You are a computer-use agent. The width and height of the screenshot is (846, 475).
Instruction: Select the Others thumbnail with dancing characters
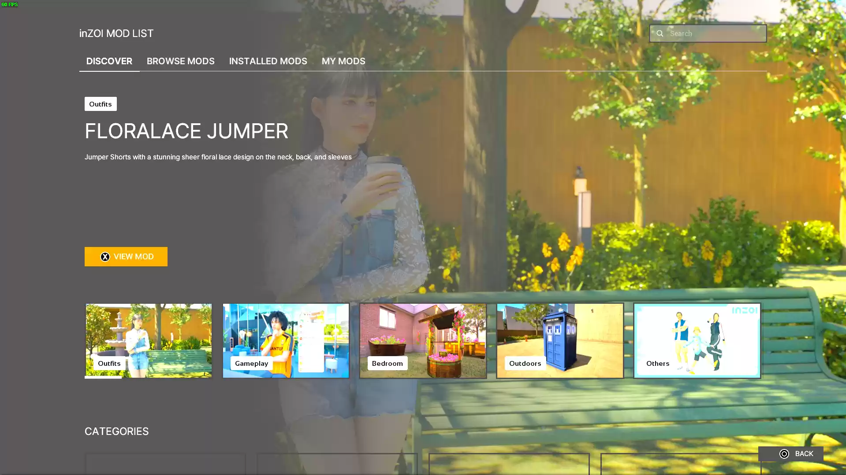pyautogui.click(x=697, y=340)
